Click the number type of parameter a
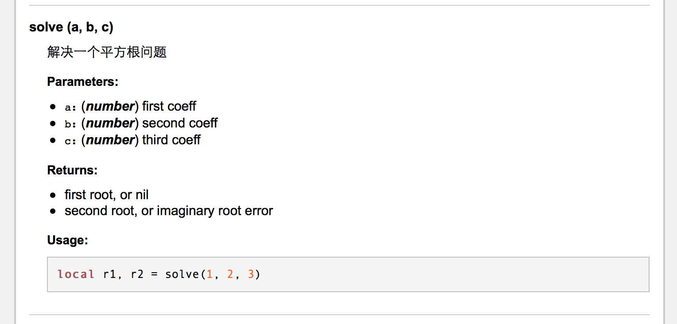 (x=110, y=107)
